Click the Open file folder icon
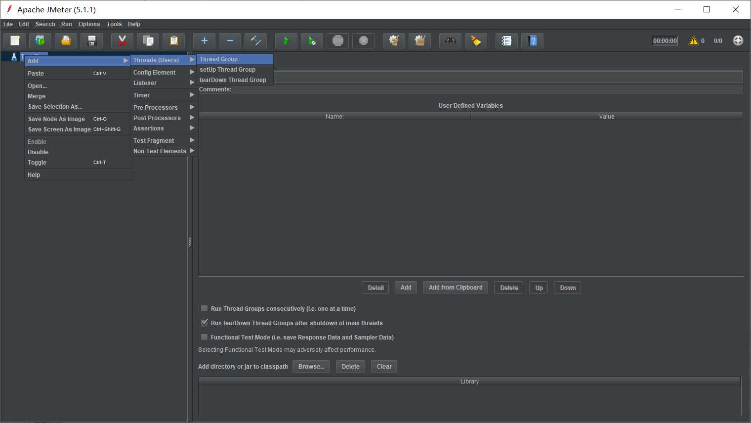The width and height of the screenshot is (751, 423). coord(66,41)
